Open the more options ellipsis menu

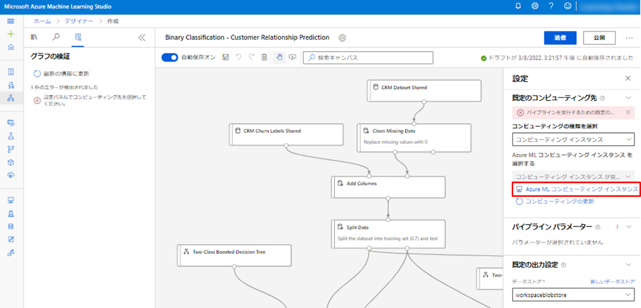click(629, 38)
